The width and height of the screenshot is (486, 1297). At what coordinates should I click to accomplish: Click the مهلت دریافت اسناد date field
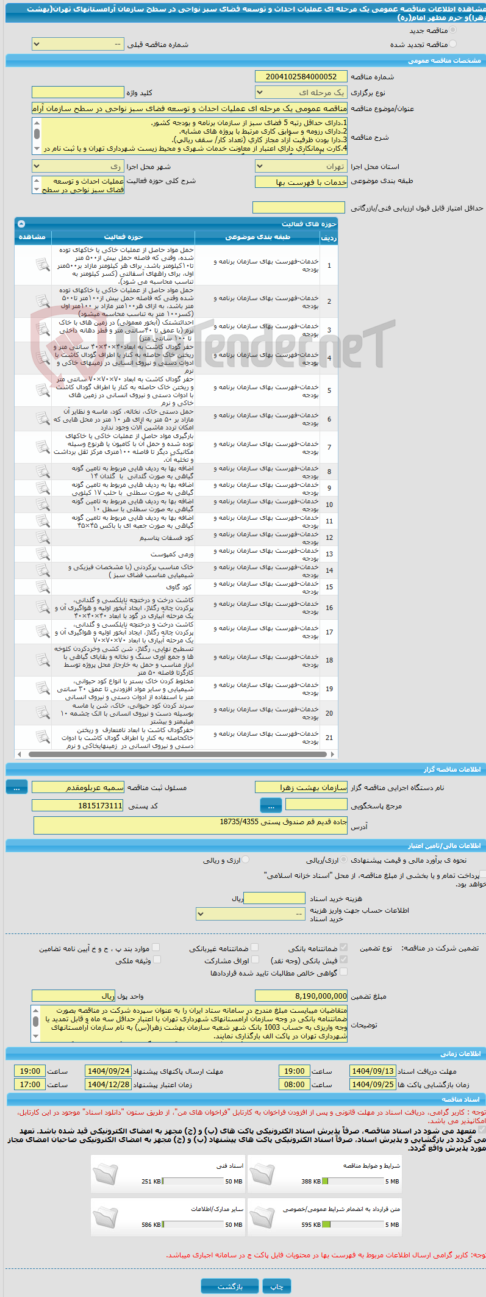tap(373, 1071)
